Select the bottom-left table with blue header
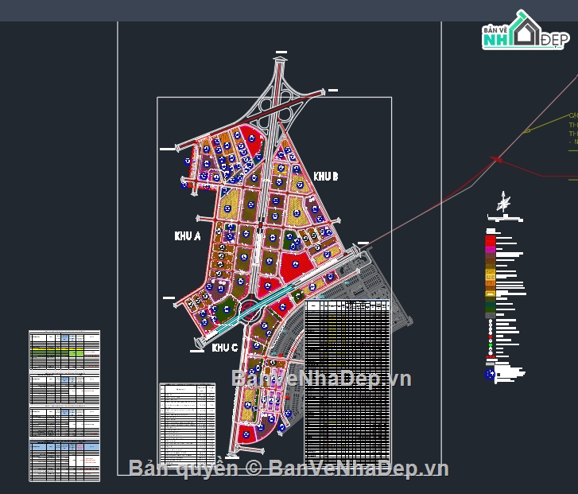The width and height of the screenshot is (578, 494). tap(64, 461)
